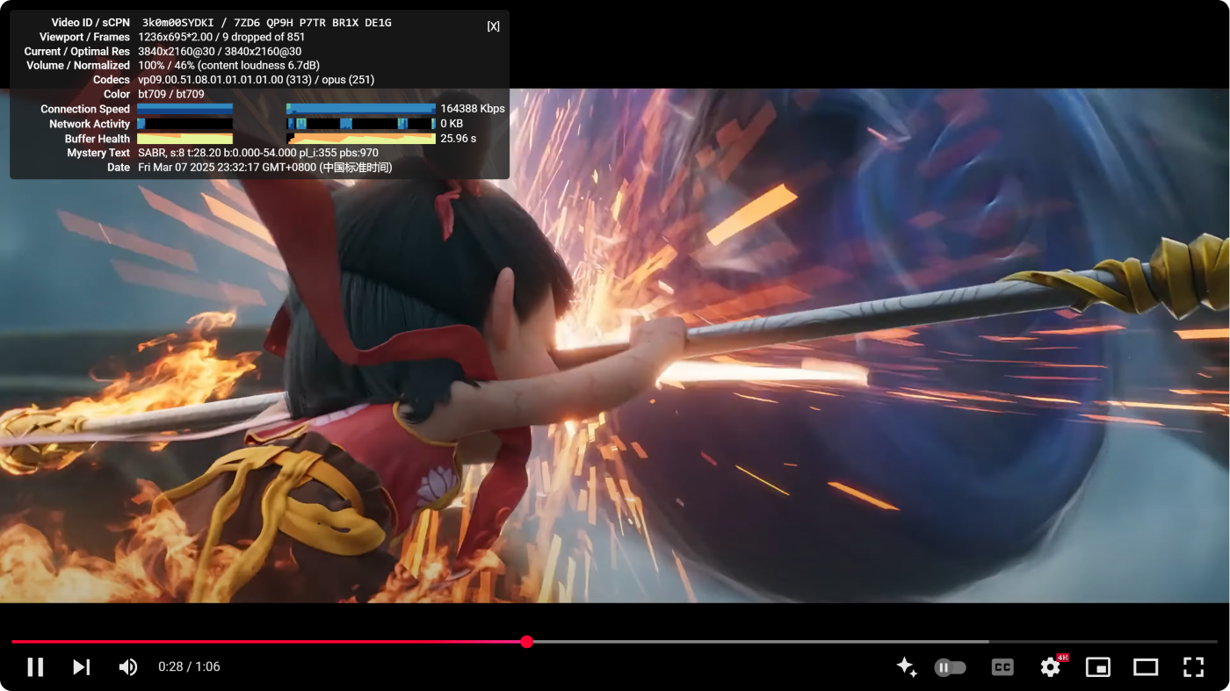Turn on closed captions
This screenshot has width=1230, height=691.
click(1002, 667)
